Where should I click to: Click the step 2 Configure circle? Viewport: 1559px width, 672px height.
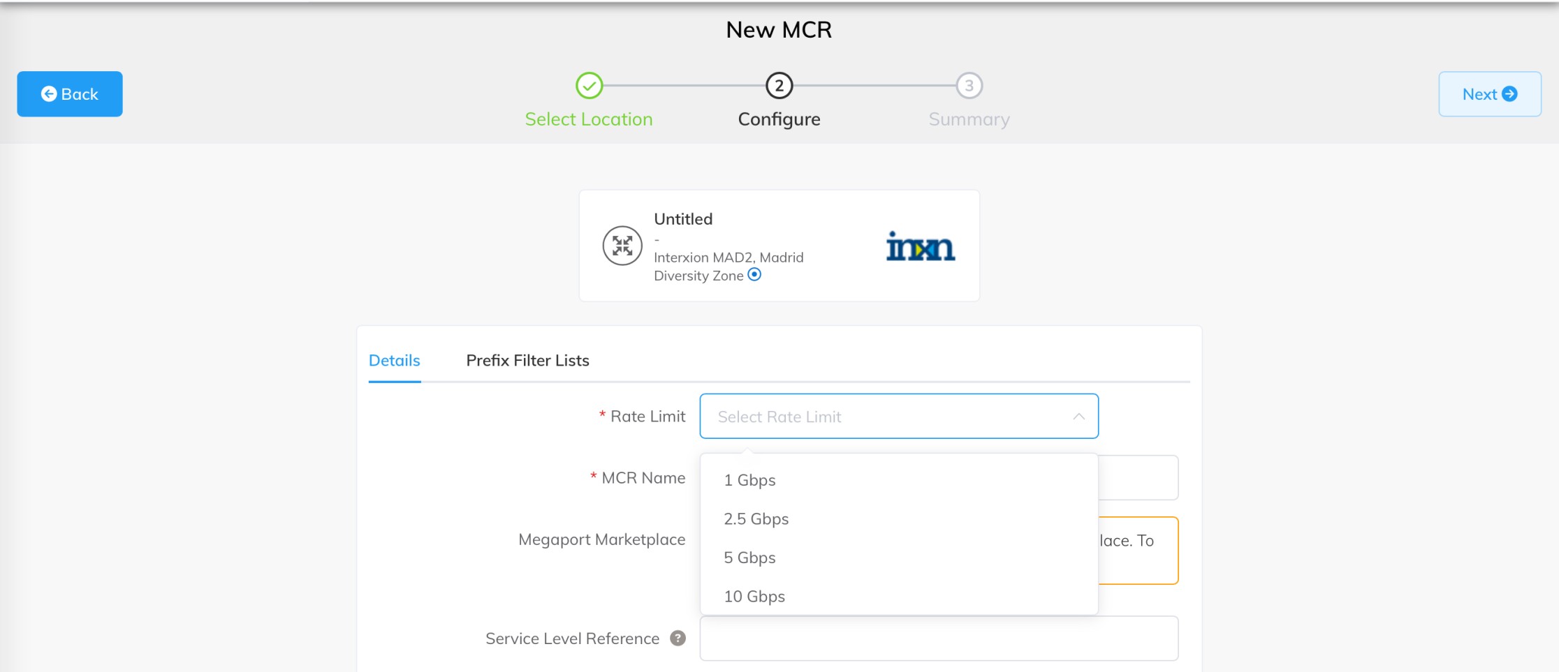tap(779, 86)
